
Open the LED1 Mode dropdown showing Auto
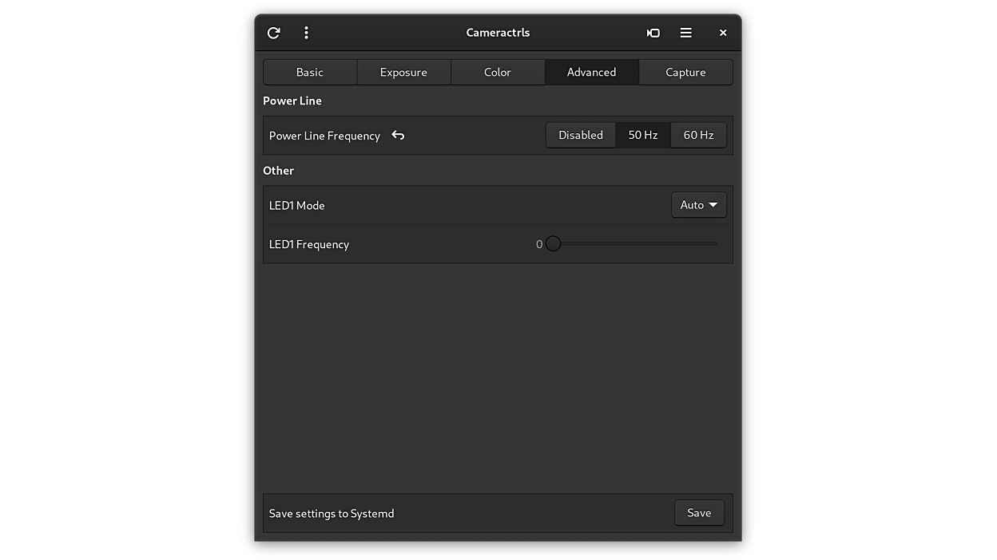click(698, 204)
